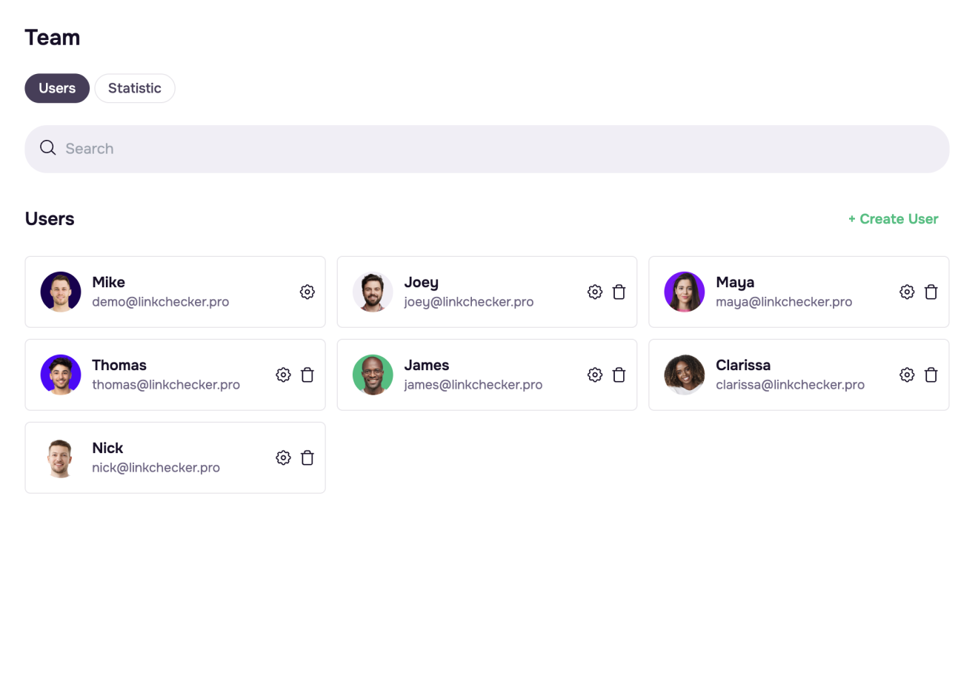Open settings gear for Thomas
Screen dimensions: 978x681
pyautogui.click(x=283, y=375)
